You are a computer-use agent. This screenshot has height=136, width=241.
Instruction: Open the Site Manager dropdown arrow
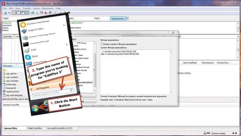(9, 13)
